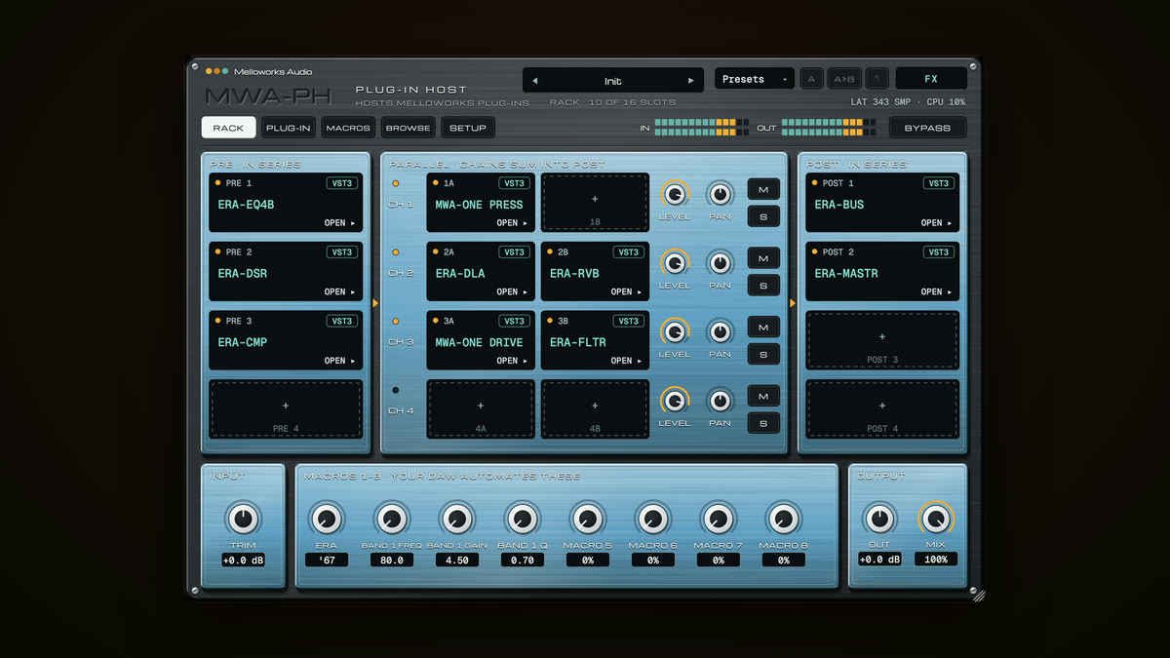
Task: Solo channel 1 with its S button
Action: point(763,216)
